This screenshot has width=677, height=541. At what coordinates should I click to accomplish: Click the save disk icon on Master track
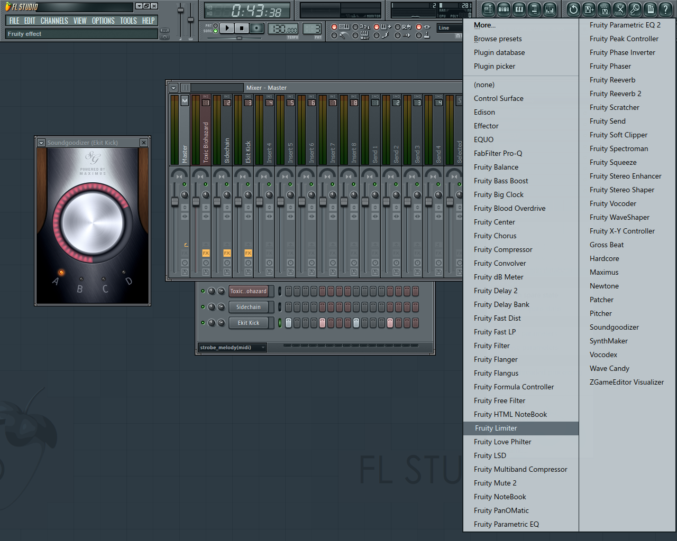185,272
